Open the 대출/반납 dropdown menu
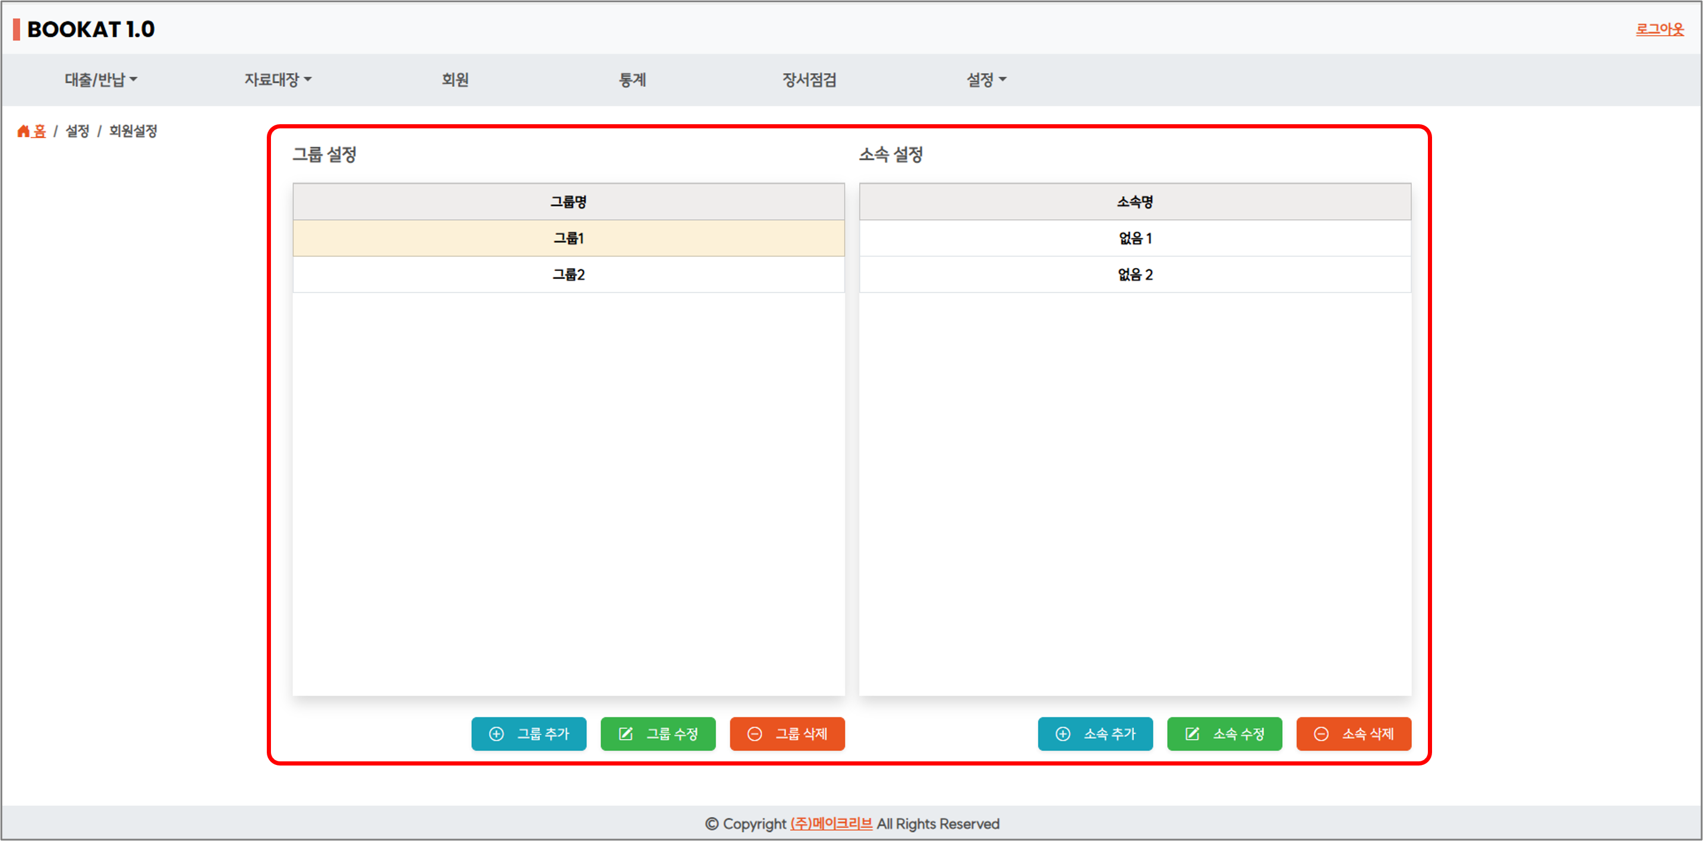Screen dimensions: 1703x841 (100, 80)
